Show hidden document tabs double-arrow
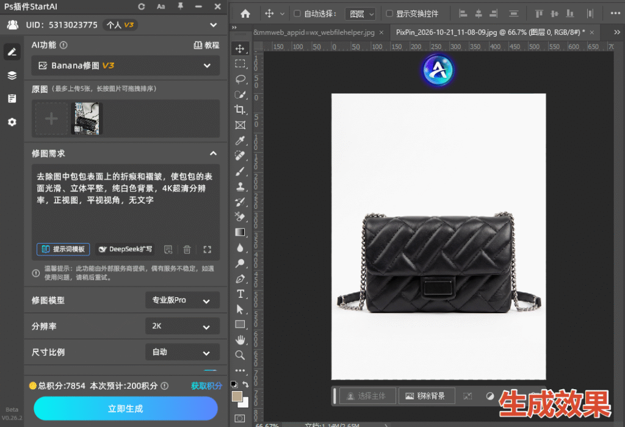 pyautogui.click(x=616, y=32)
